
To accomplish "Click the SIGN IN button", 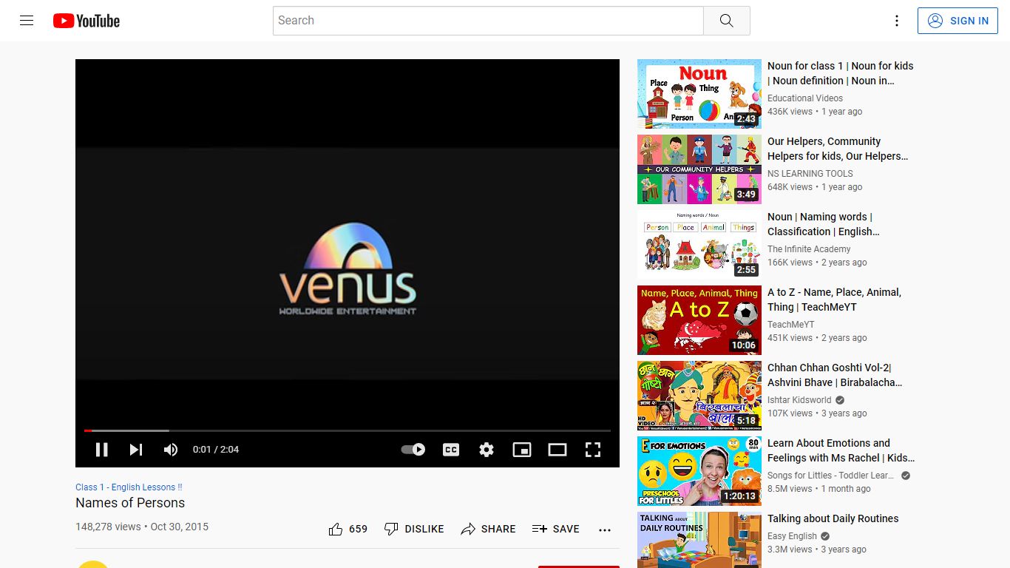I will (958, 21).
